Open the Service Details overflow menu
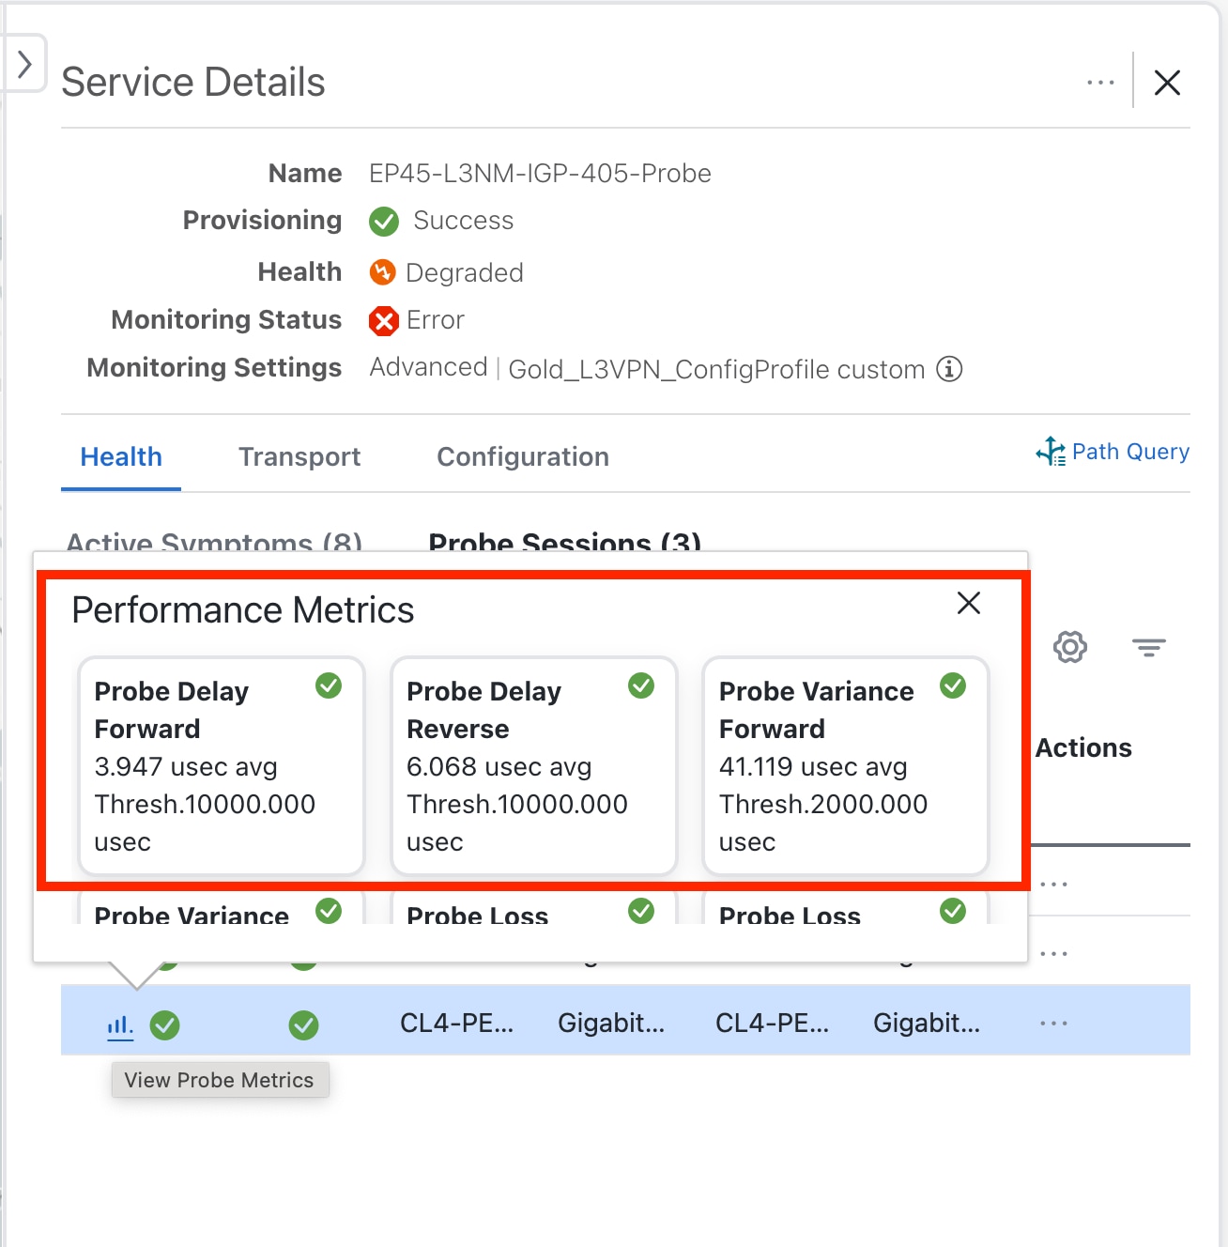This screenshot has width=1228, height=1247. point(1099,83)
